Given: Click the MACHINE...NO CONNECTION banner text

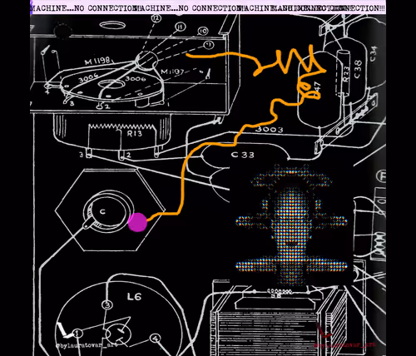Looking at the screenshot, I should click(x=208, y=8).
